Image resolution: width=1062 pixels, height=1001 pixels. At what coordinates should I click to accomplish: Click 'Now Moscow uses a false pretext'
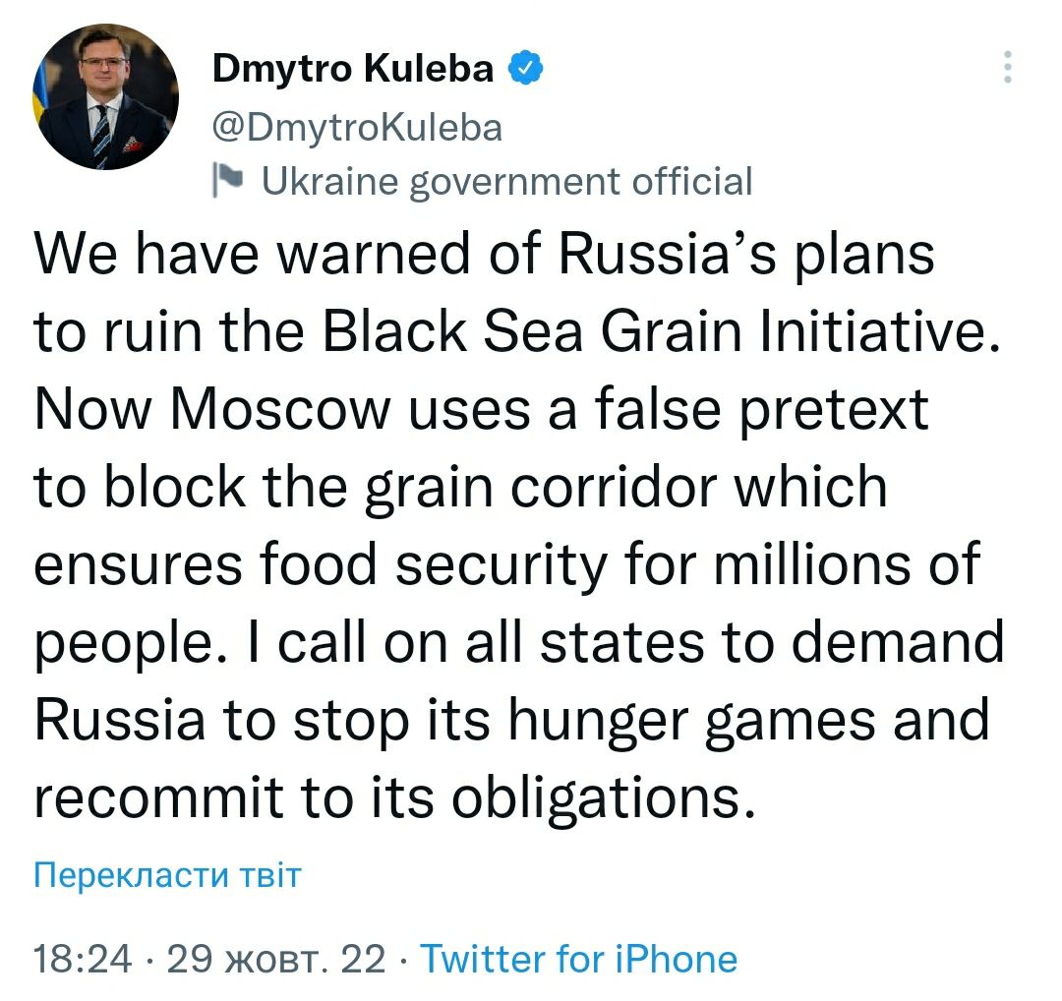click(481, 409)
